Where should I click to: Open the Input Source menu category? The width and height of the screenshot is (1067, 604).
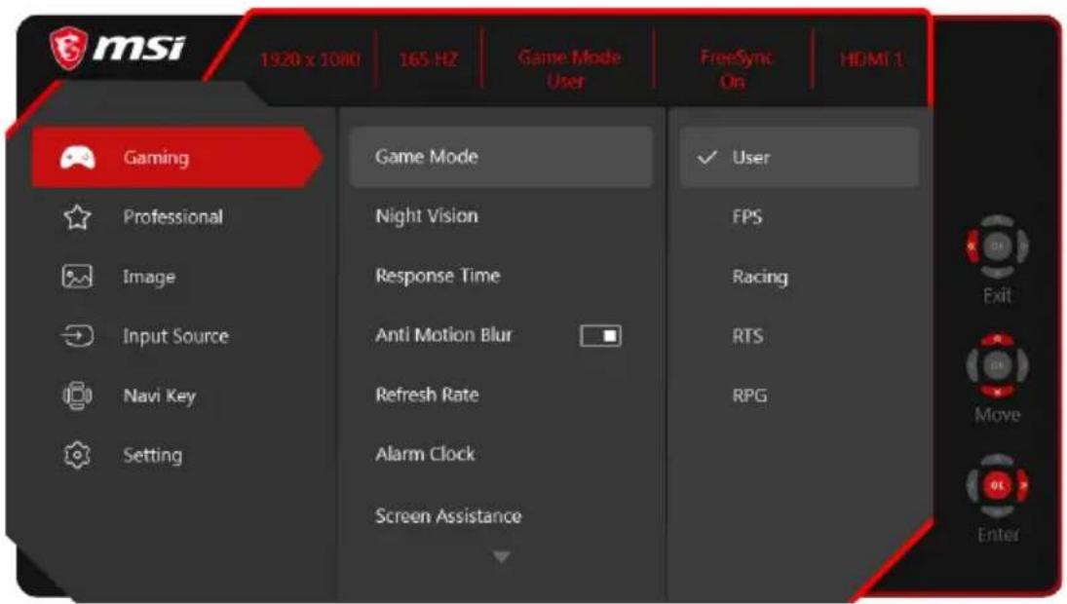pyautogui.click(x=177, y=336)
